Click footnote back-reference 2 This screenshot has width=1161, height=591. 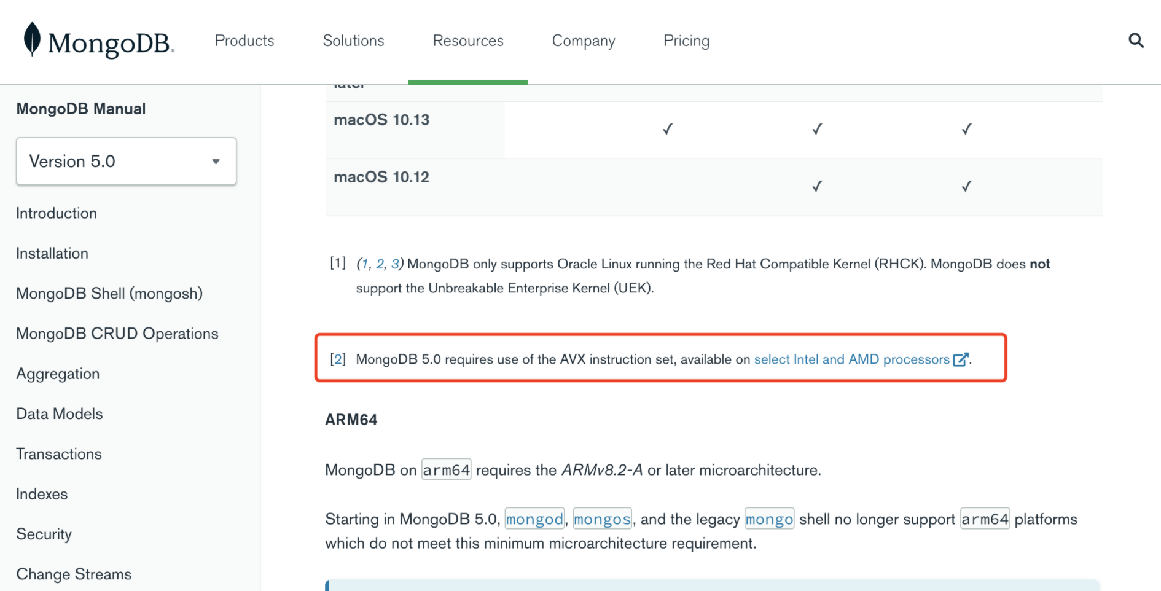[x=380, y=264]
